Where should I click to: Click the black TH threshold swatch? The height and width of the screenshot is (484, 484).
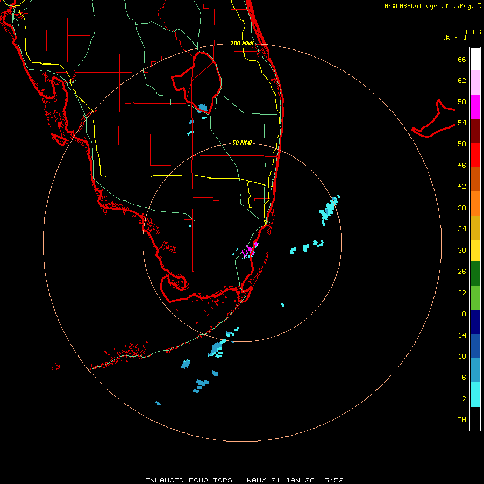[x=475, y=418]
